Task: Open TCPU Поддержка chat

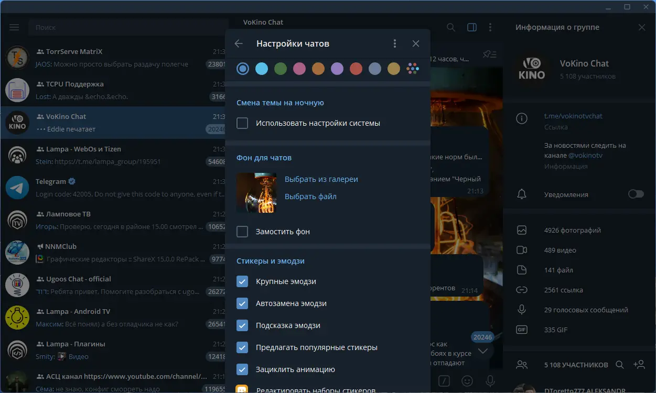Action: point(114,90)
